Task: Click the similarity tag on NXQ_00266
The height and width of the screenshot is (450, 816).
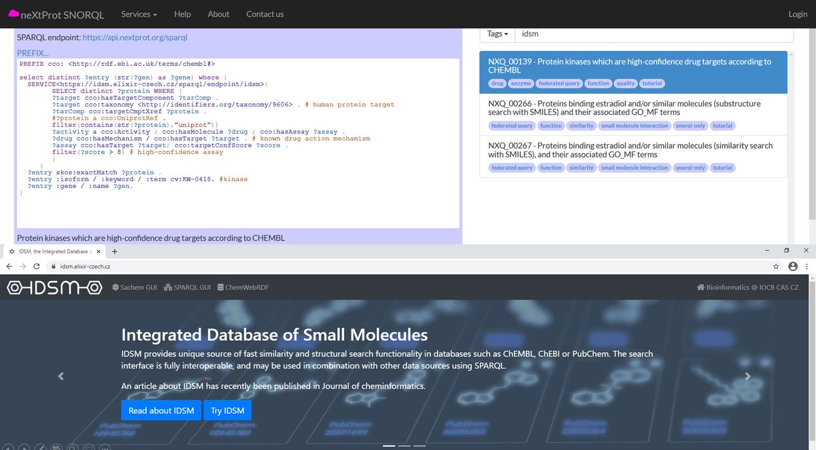Action: (581, 126)
